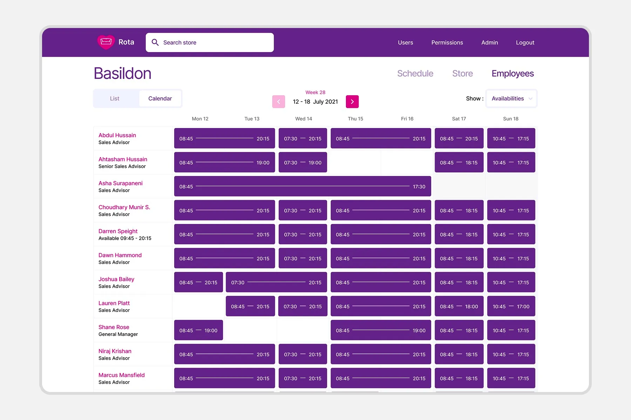
Task: Click the Sun 18 column header
Action: point(511,119)
